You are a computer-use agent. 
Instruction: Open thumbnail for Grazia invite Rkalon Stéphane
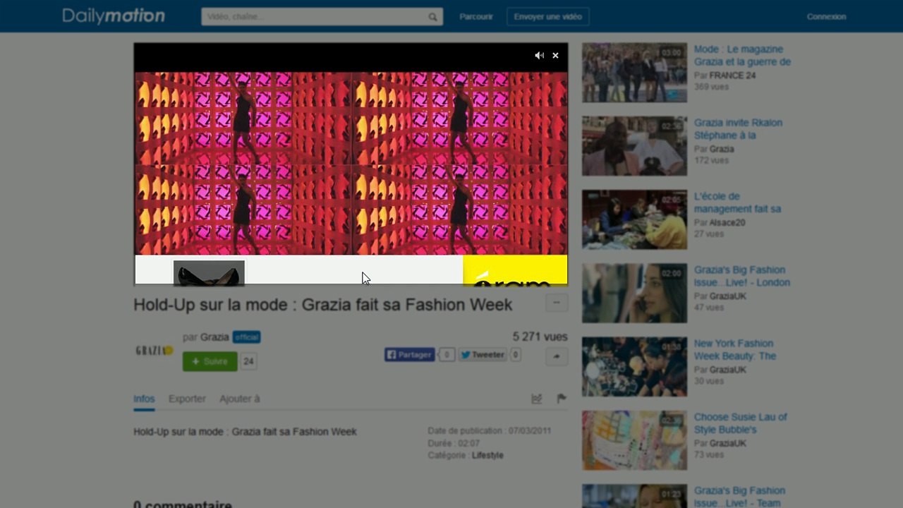point(634,146)
